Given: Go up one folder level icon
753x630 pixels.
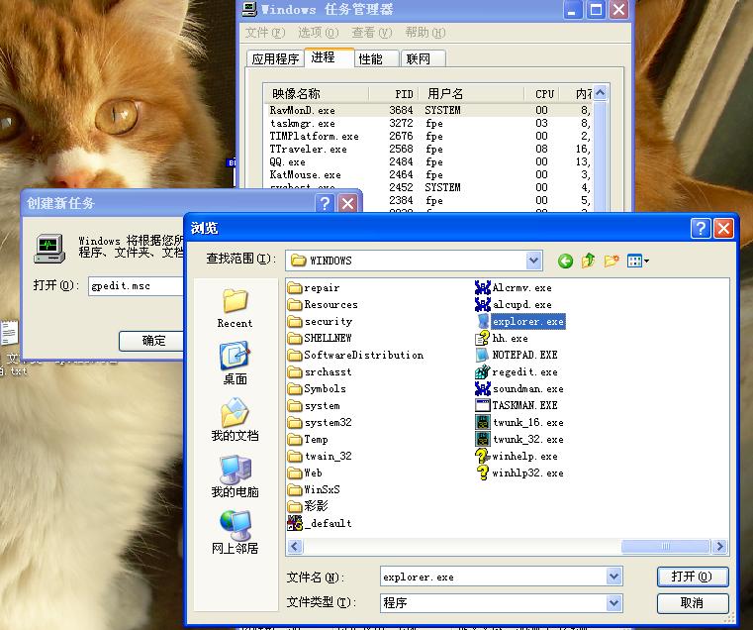Looking at the screenshot, I should (589, 261).
